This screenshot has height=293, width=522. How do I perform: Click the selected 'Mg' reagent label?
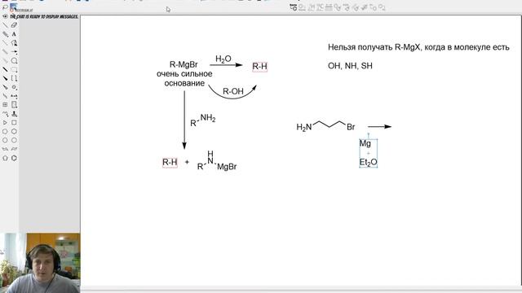[x=365, y=143]
